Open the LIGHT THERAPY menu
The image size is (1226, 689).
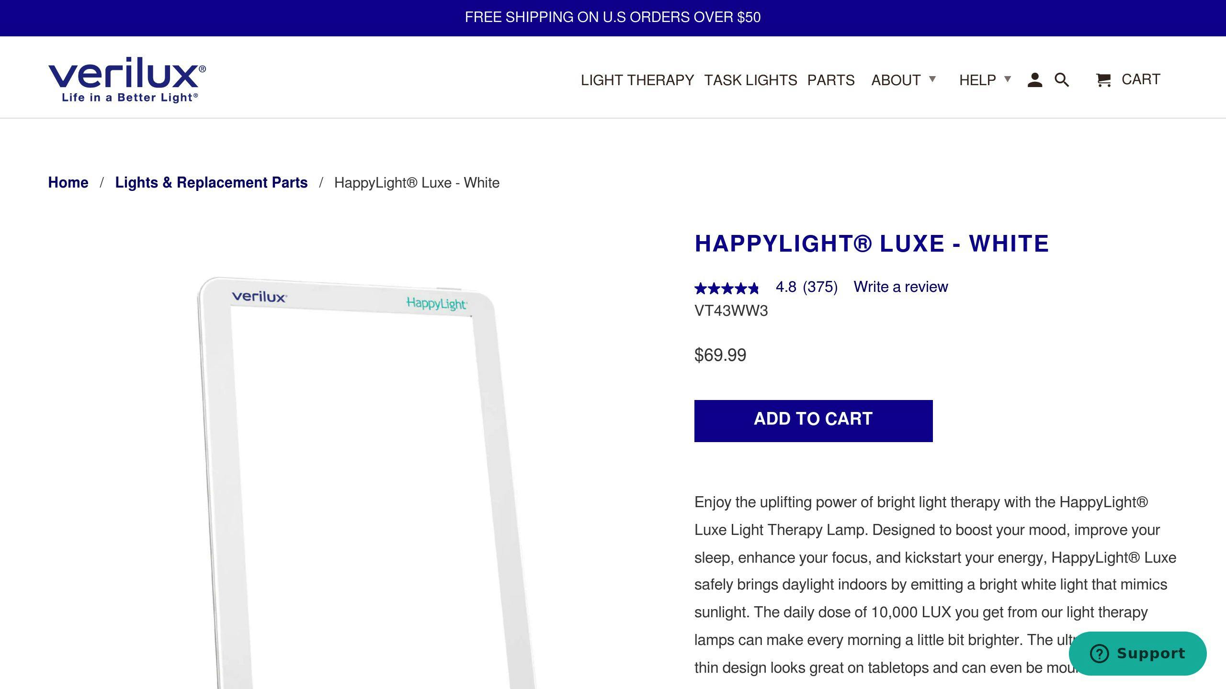(637, 80)
